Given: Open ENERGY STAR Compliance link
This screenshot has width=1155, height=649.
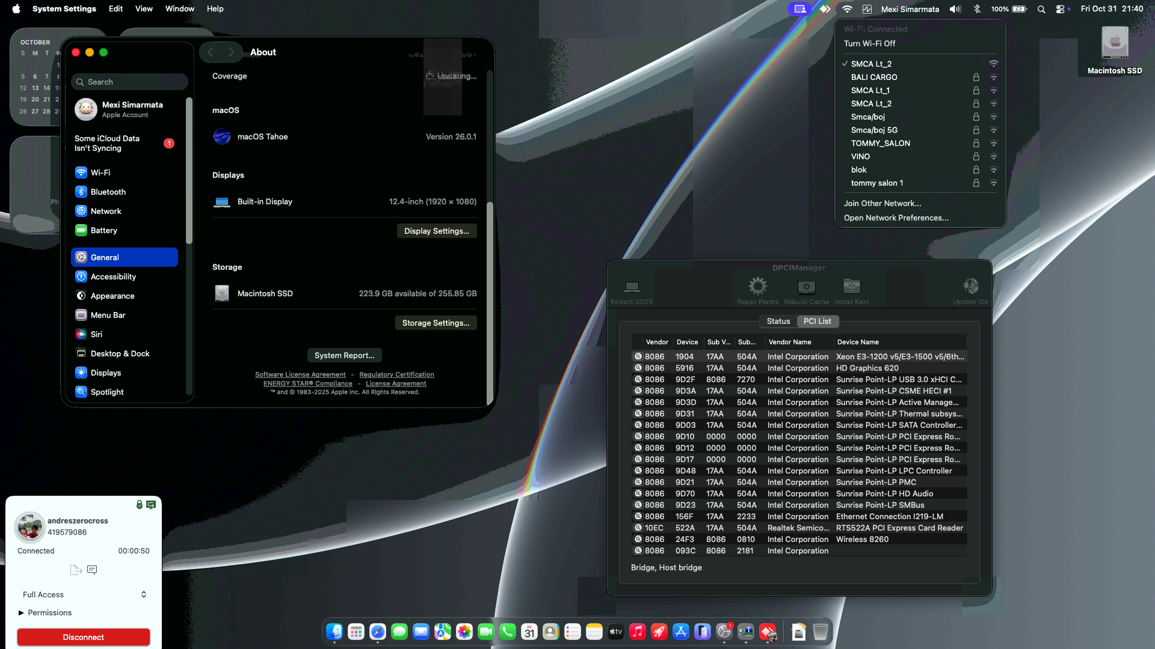Looking at the screenshot, I should click(x=307, y=383).
